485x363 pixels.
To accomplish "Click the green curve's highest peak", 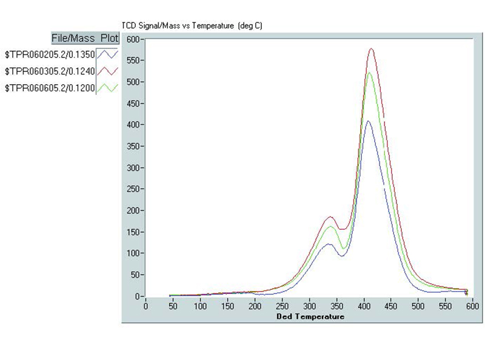I will pyautogui.click(x=369, y=73).
